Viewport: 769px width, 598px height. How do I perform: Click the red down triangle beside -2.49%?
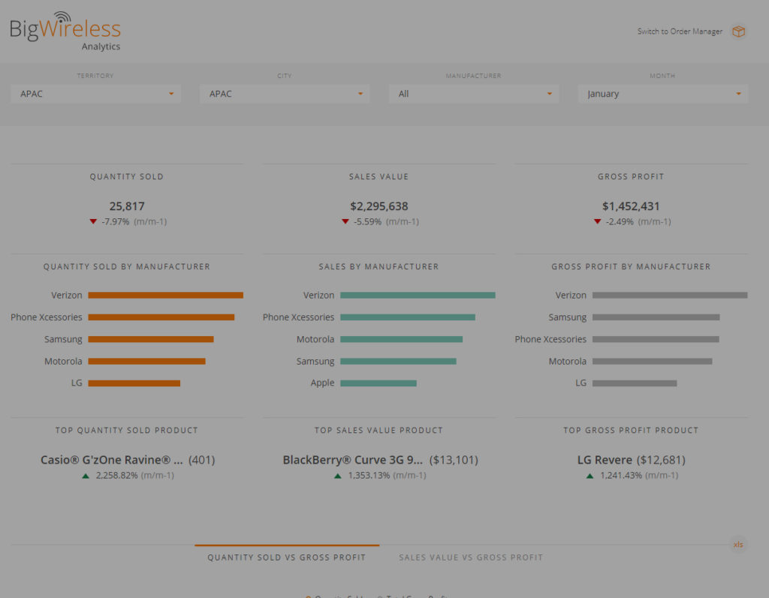(x=597, y=221)
